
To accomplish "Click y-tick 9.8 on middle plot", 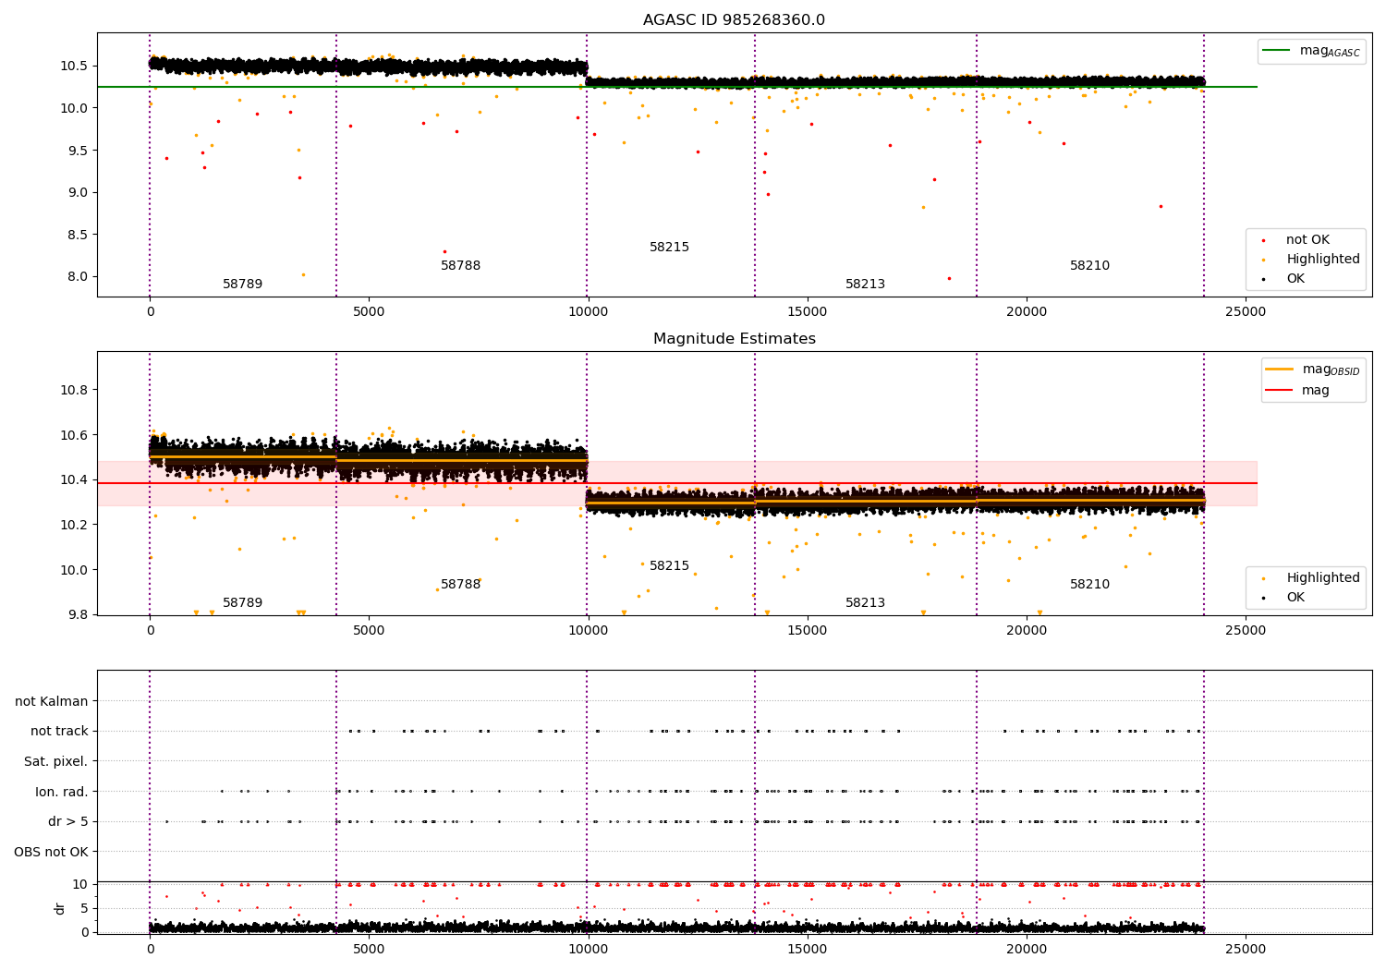I will pyautogui.click(x=78, y=614).
